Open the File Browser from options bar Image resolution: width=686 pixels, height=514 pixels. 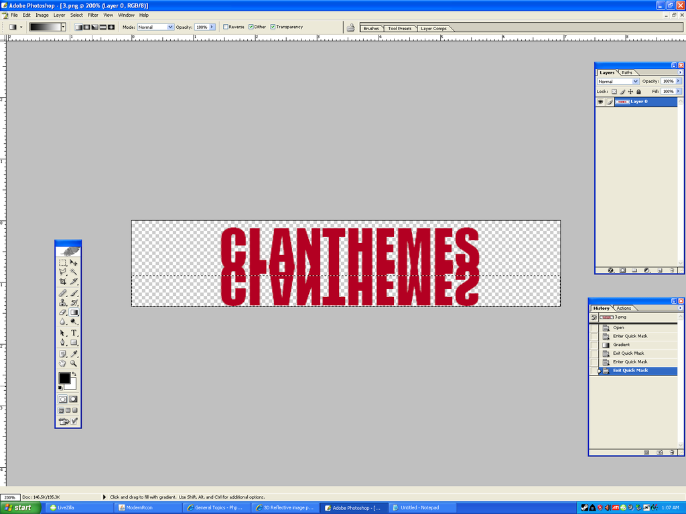tap(350, 27)
